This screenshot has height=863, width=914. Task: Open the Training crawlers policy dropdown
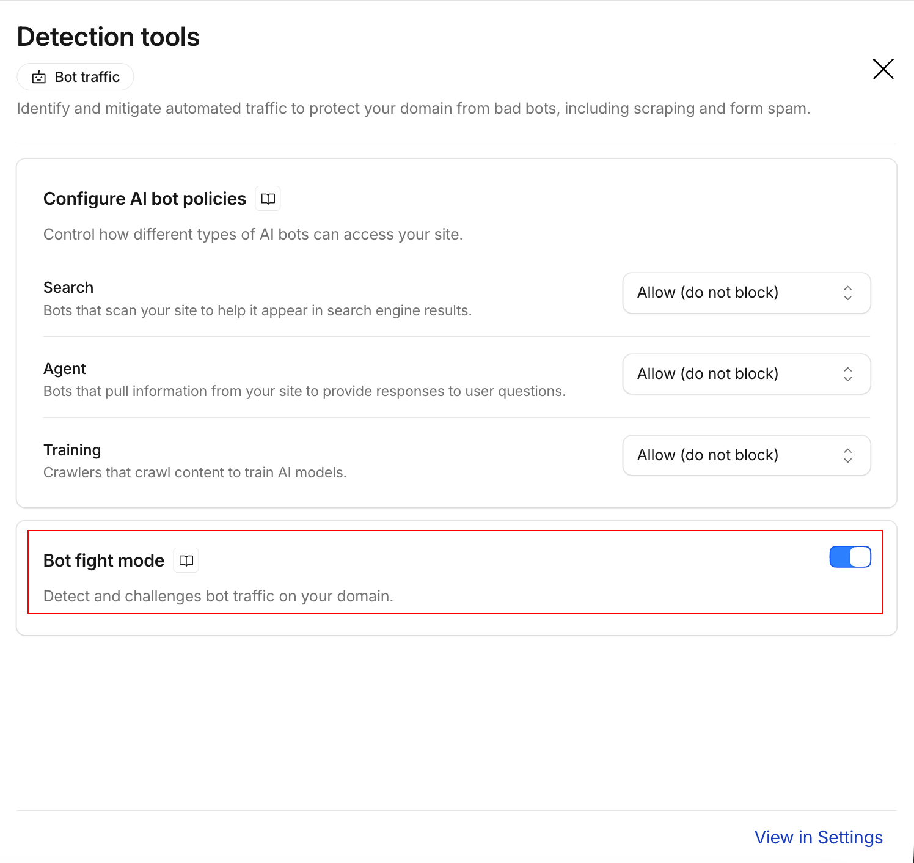[747, 455]
